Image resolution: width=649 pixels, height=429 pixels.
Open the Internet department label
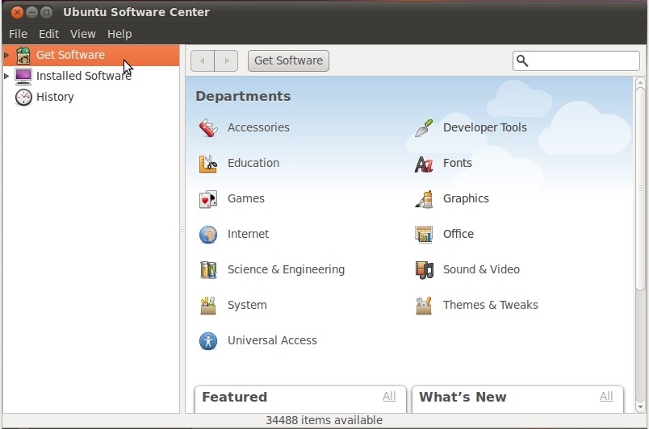point(248,235)
